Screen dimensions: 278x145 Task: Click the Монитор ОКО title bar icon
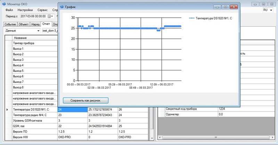4,4
